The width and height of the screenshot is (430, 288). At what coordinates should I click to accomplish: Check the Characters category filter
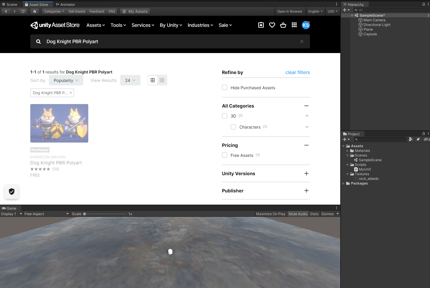(x=233, y=127)
